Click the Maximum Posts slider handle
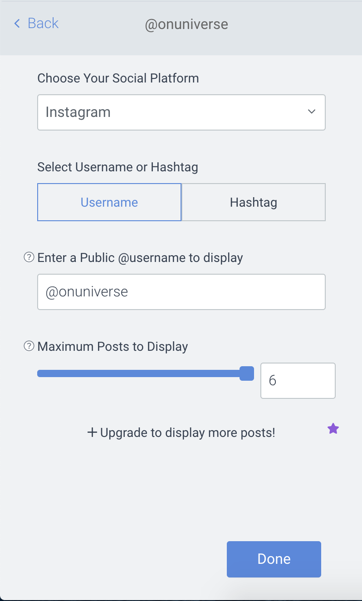The height and width of the screenshot is (601, 362). point(246,373)
